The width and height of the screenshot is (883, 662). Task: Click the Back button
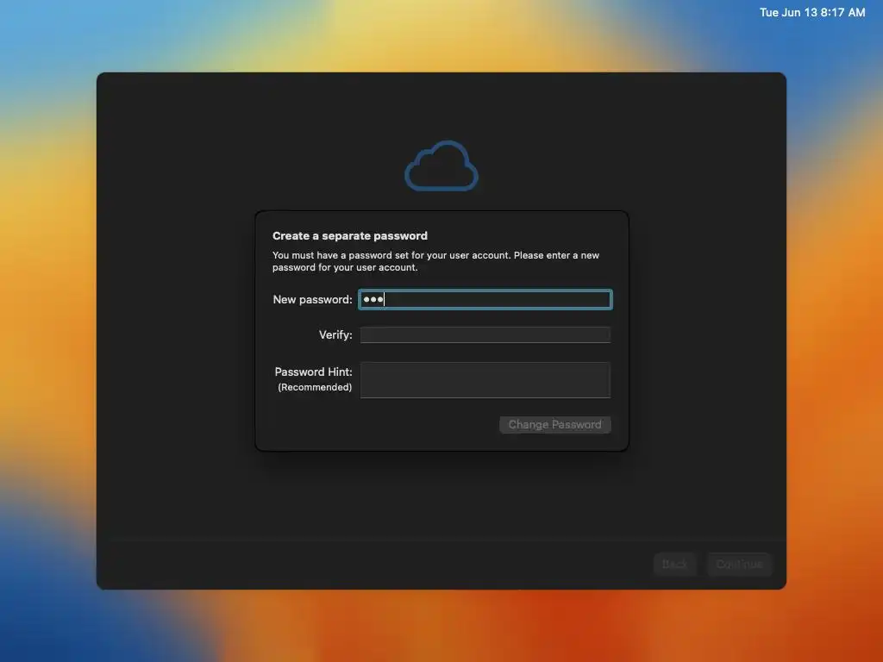coord(674,564)
